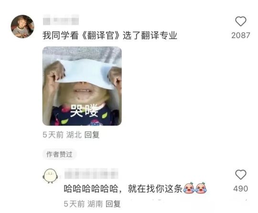Open the blurred username of the replier
Screen dimensions: 258x213
(x=91, y=173)
